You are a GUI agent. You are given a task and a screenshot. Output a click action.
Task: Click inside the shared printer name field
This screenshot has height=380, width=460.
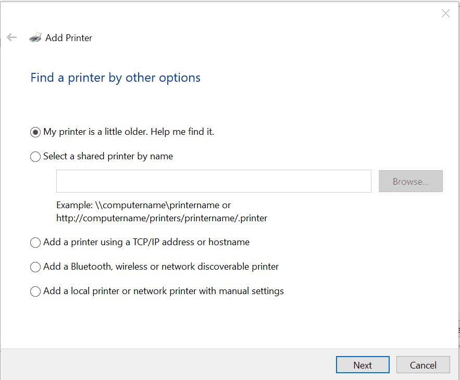click(x=214, y=181)
